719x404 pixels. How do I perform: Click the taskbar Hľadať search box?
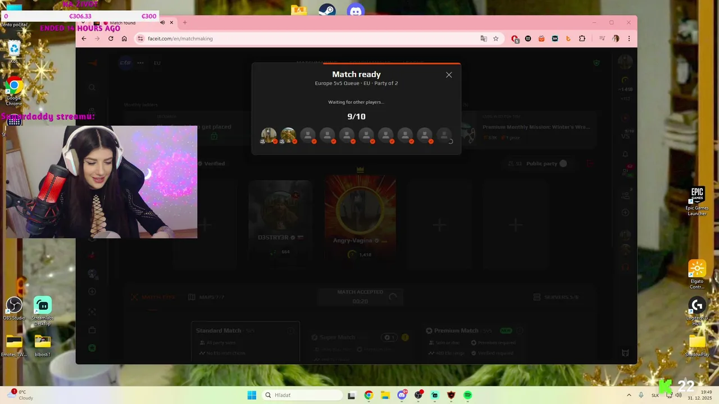coord(302,395)
